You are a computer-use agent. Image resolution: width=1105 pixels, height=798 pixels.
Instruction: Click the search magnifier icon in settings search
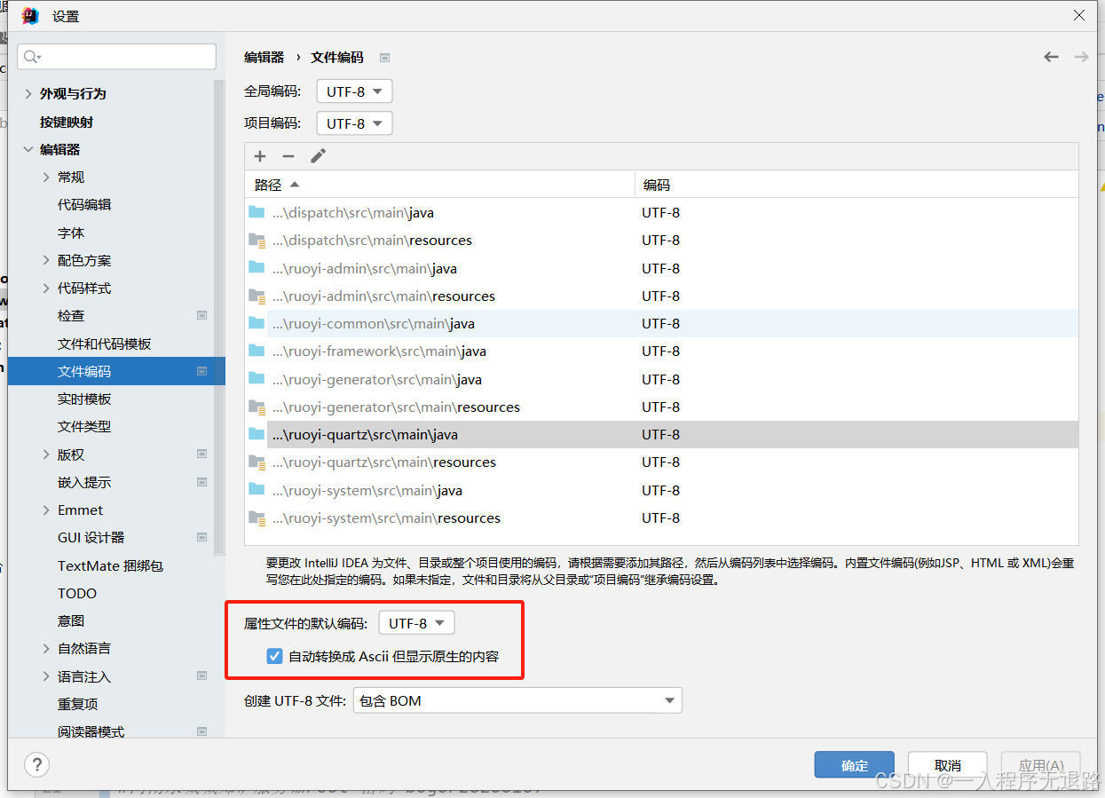(32, 57)
